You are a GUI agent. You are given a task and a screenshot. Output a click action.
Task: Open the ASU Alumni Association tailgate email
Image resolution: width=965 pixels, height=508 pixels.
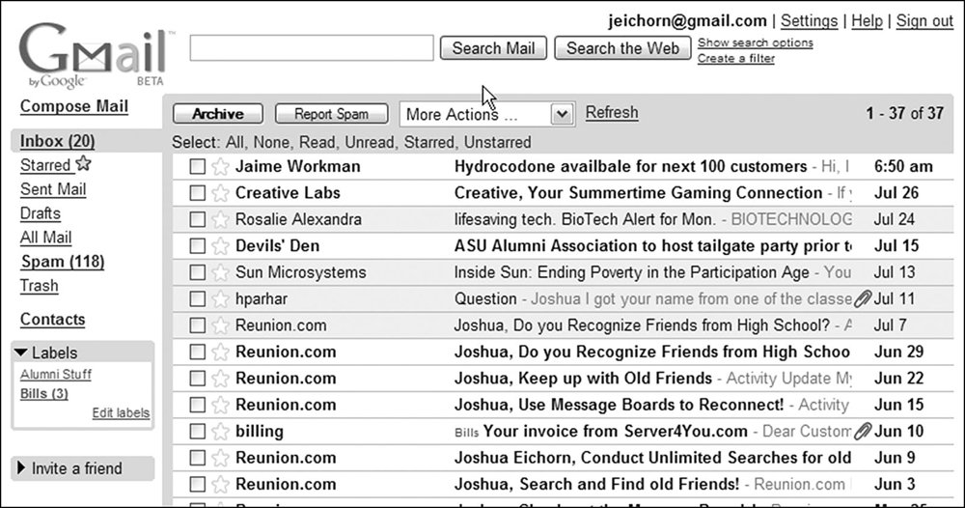tap(652, 245)
